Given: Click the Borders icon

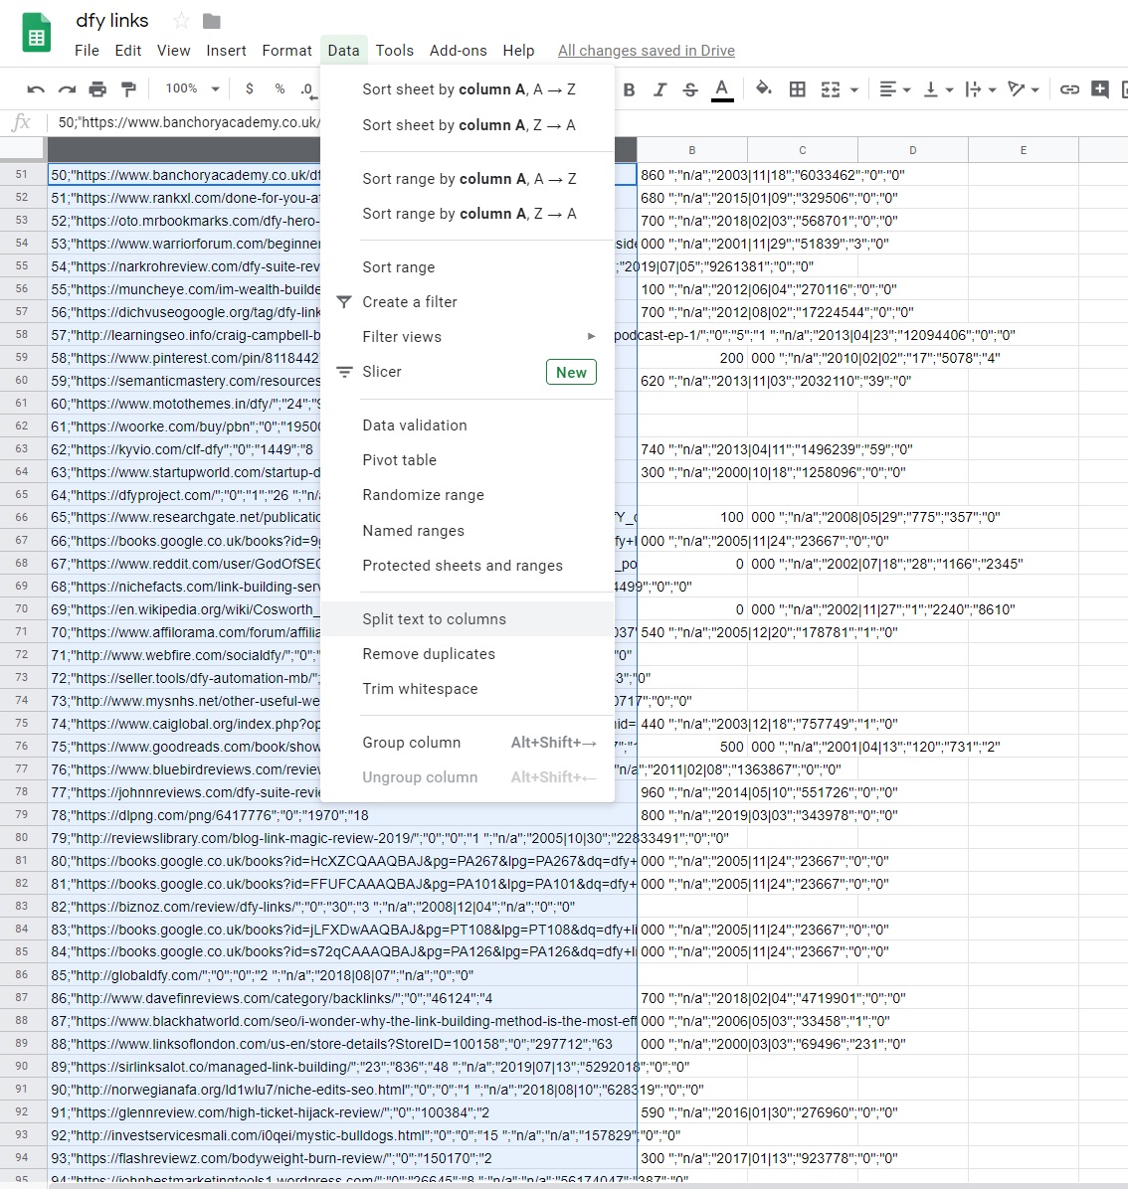Looking at the screenshot, I should pyautogui.click(x=798, y=89).
